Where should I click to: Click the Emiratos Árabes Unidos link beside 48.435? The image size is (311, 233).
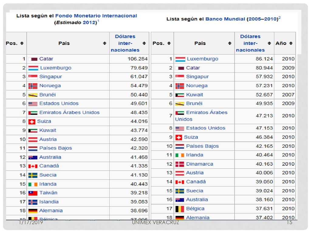[x=70, y=113]
